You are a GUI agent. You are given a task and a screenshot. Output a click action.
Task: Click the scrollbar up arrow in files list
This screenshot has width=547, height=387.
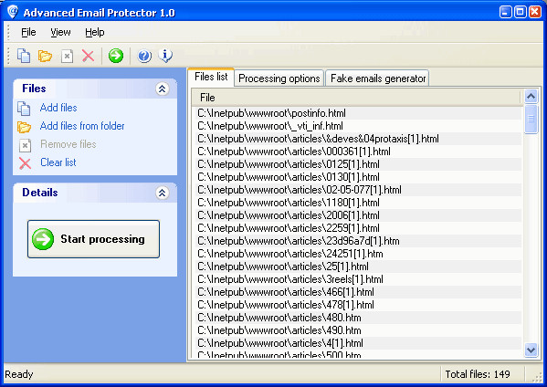(531, 96)
